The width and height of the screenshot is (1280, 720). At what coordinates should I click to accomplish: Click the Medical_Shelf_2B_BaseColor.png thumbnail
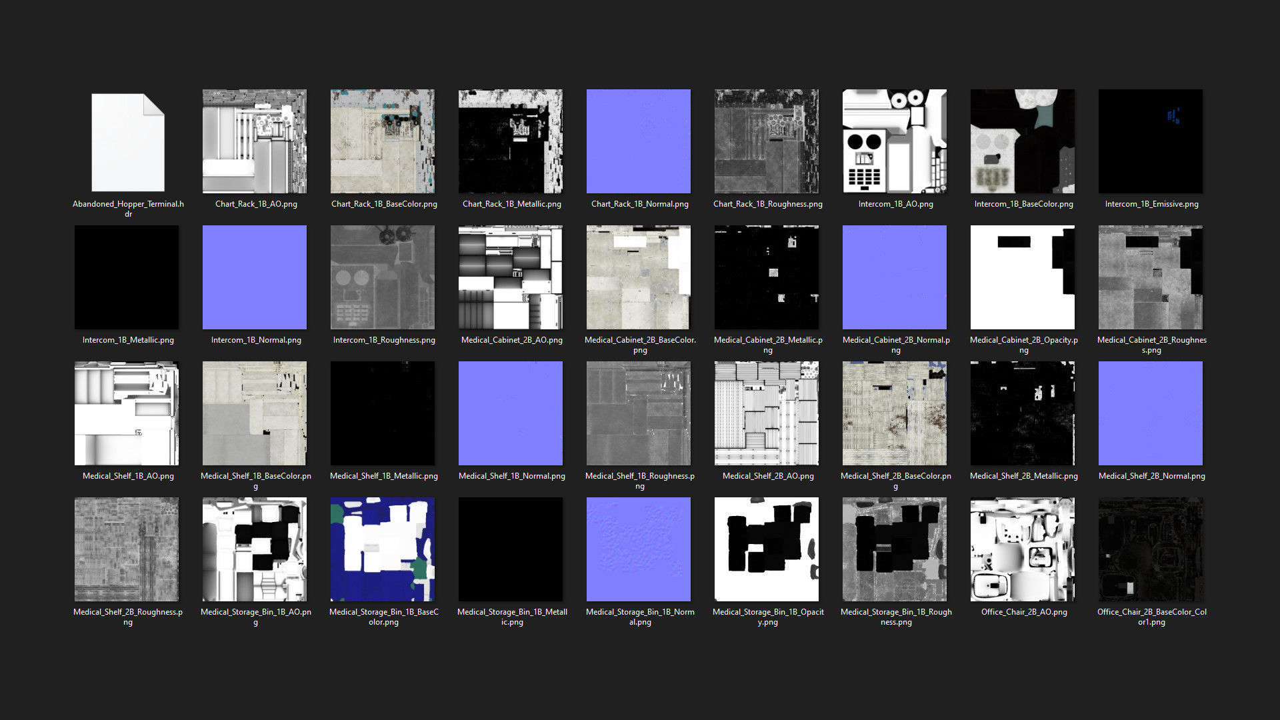pos(895,413)
